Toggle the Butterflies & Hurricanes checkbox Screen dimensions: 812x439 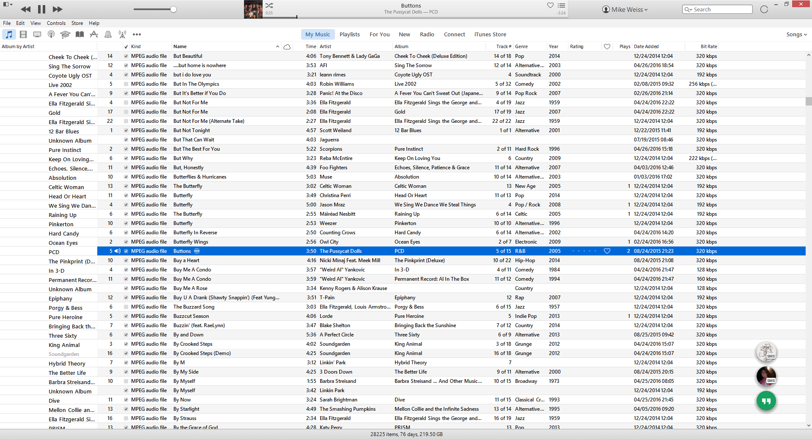[x=126, y=177]
